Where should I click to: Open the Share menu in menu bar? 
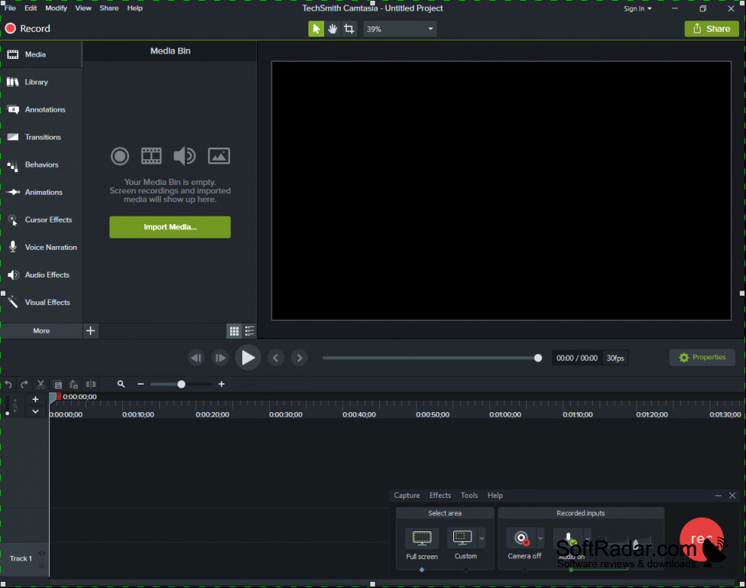pyautogui.click(x=109, y=8)
